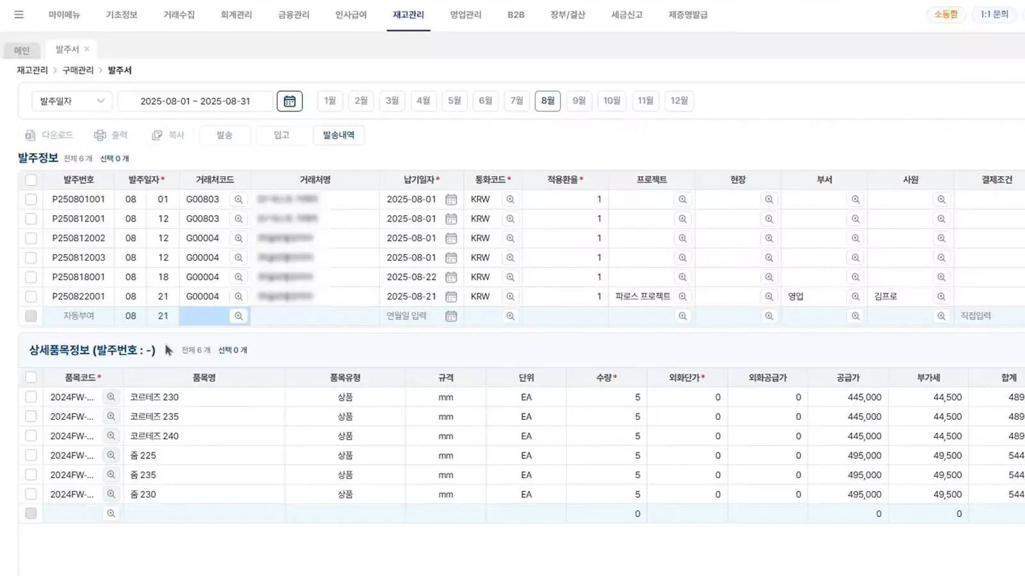Check the box for order P250812002
The image size is (1025, 576).
click(31, 238)
